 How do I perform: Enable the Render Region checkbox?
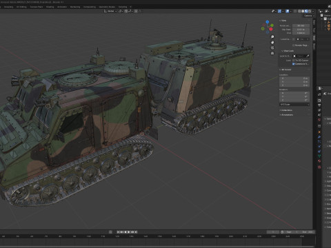[294, 45]
